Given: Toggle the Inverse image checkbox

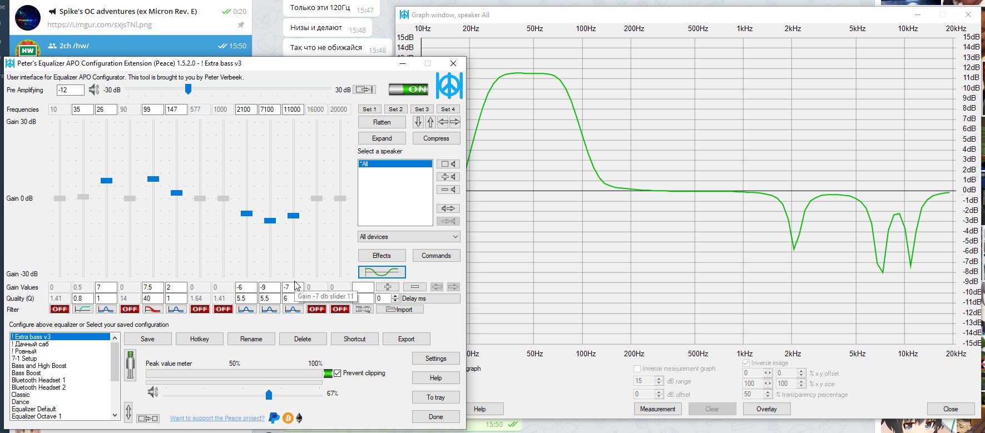Looking at the screenshot, I should point(746,363).
